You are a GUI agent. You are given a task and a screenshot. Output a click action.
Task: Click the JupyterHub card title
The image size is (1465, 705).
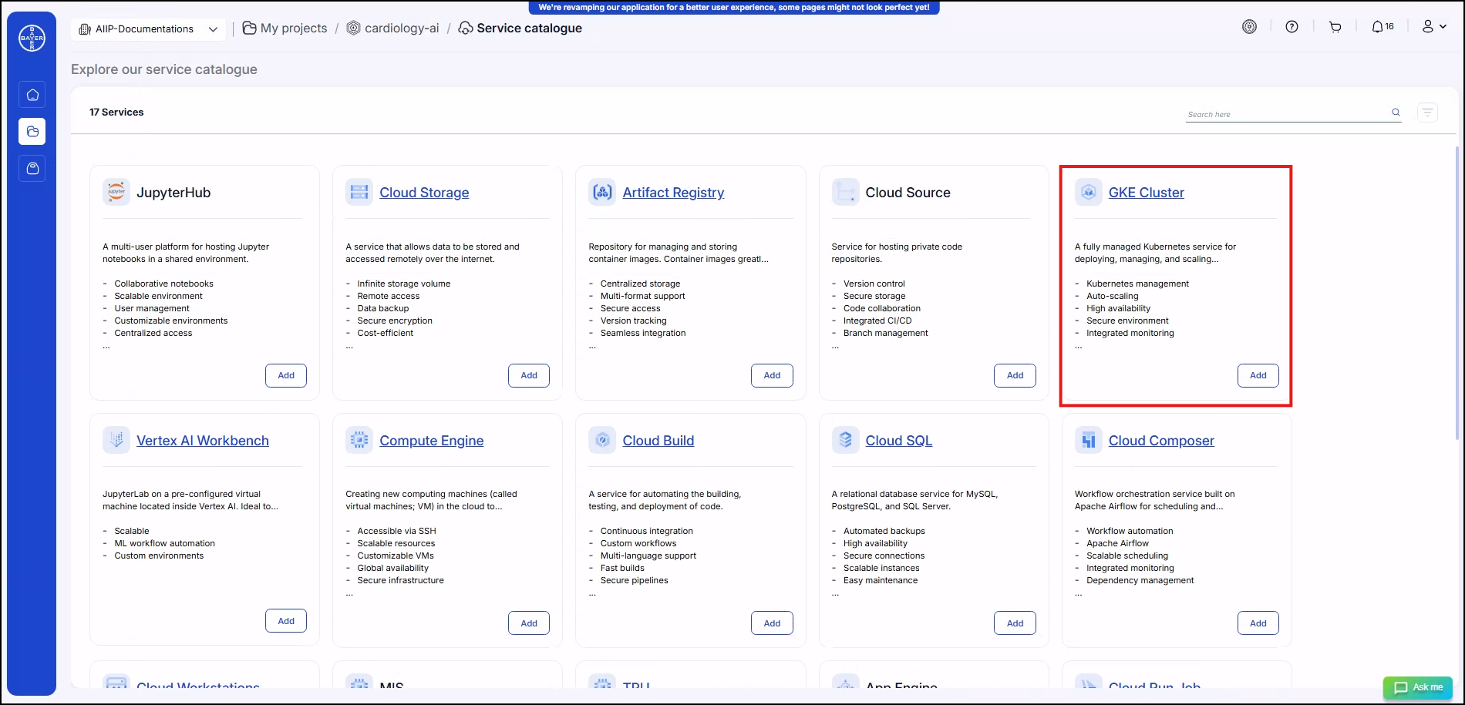pyautogui.click(x=173, y=193)
